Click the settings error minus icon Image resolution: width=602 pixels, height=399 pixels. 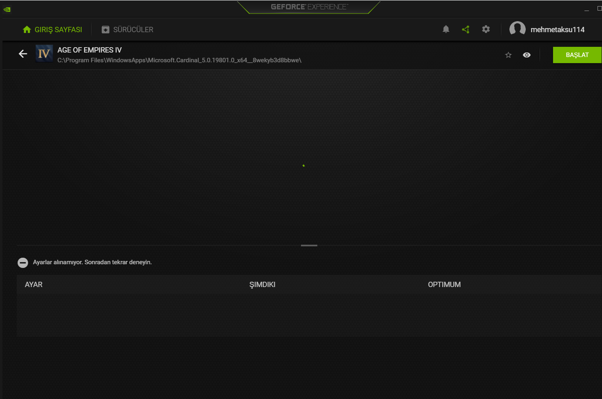click(x=23, y=263)
